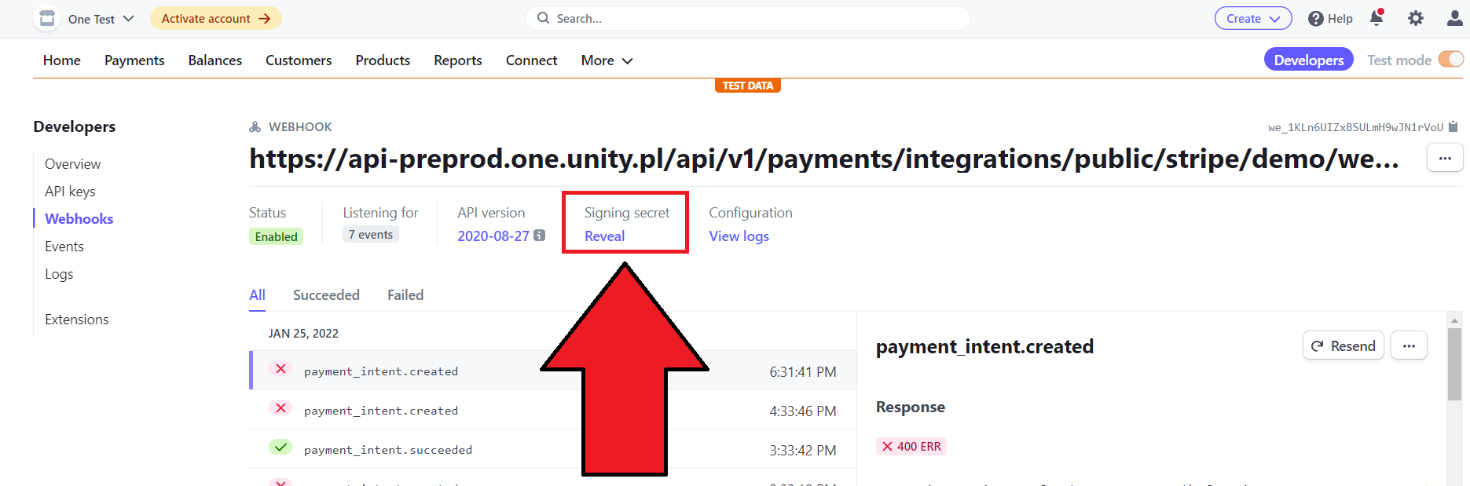
Task: Open the One Test account store icon
Action: tap(47, 18)
